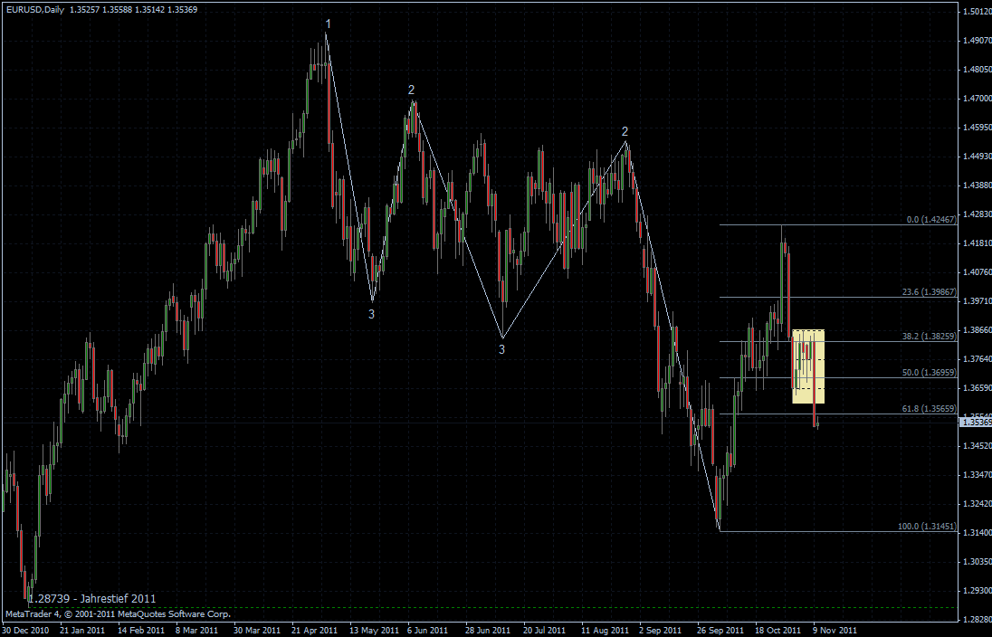Viewport: 992px width, 637px height.
Task: Click the "1.28739 - Jahrestief 2011" text annotation
Action: click(x=92, y=599)
